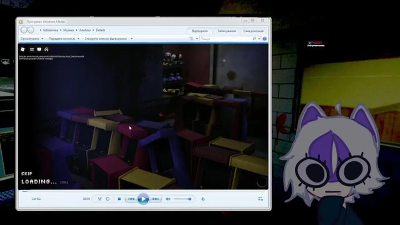
Task: Click the Let Go song title
Action: [36, 199]
